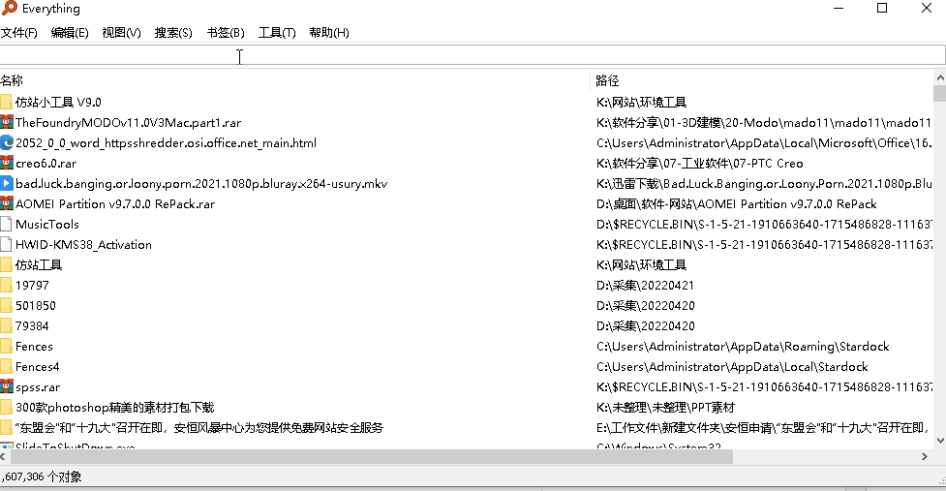The height and width of the screenshot is (491, 946).
Task: Open the 搜索(S) menu
Action: [173, 33]
